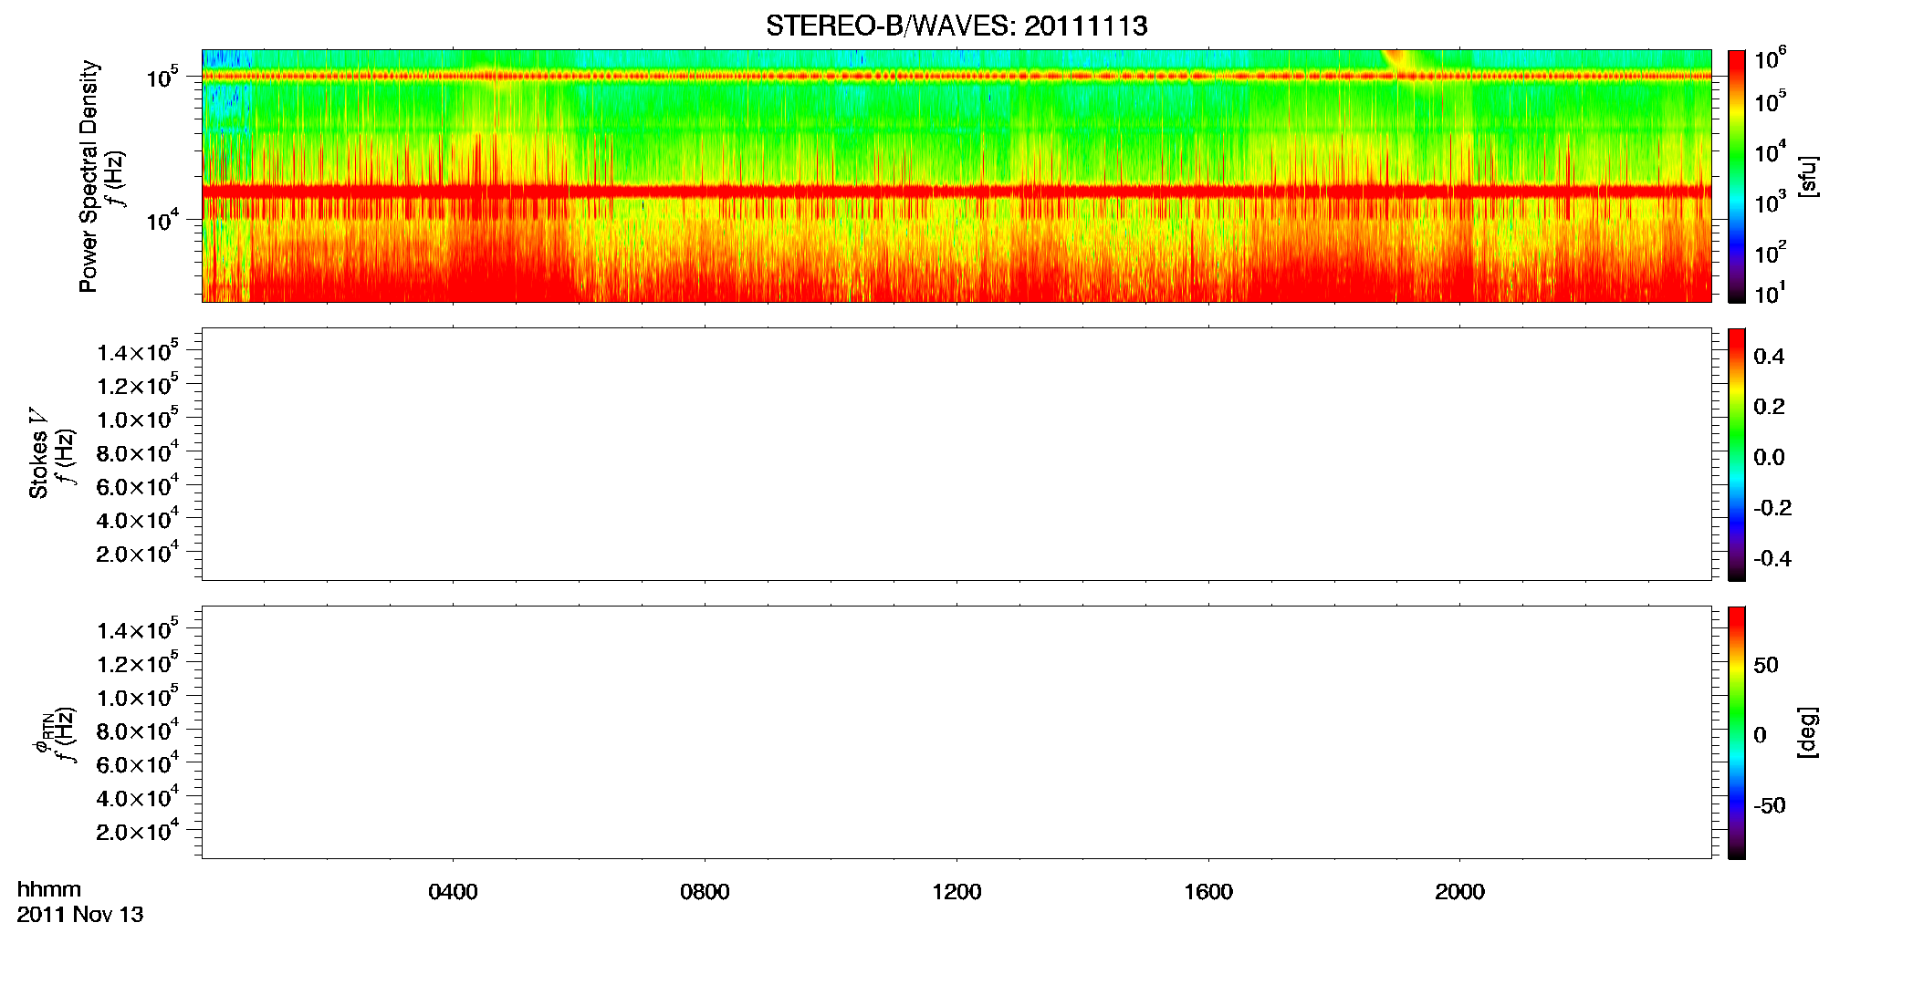The width and height of the screenshot is (1913, 985).
Task: Click the 2.0×10^4 frequency tick of the Stokes V panel
Action: coord(138,553)
